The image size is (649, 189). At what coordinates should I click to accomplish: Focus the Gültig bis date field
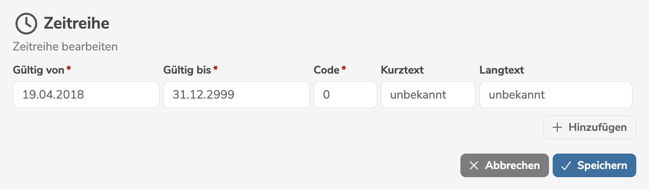(x=236, y=95)
